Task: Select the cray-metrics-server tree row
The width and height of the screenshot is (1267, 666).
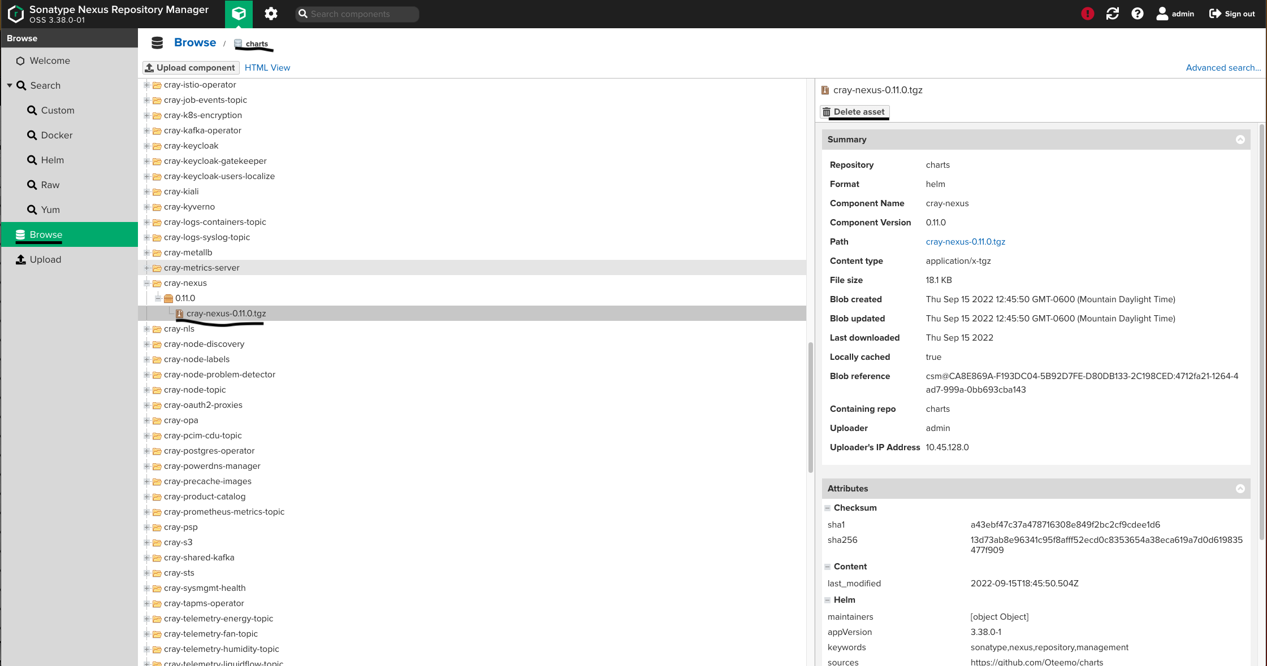Action: (472, 268)
